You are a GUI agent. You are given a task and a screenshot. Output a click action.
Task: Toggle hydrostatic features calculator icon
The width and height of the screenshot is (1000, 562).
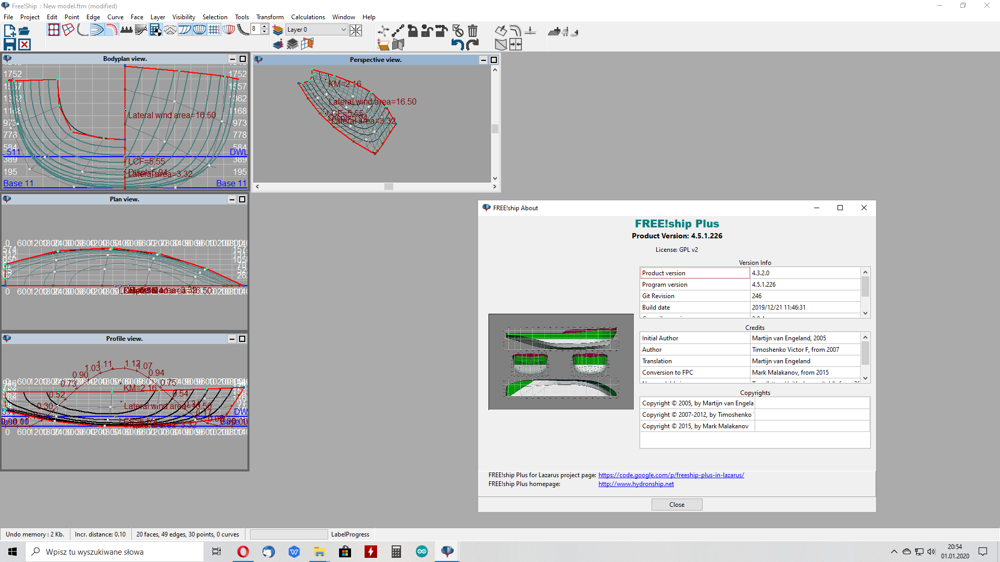(x=156, y=30)
